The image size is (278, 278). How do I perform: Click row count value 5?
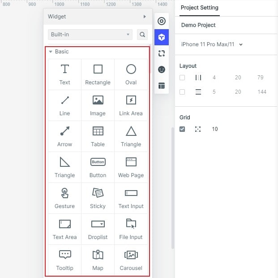point(214,92)
